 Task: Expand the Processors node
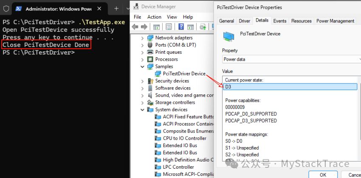pyautogui.click(x=143, y=59)
